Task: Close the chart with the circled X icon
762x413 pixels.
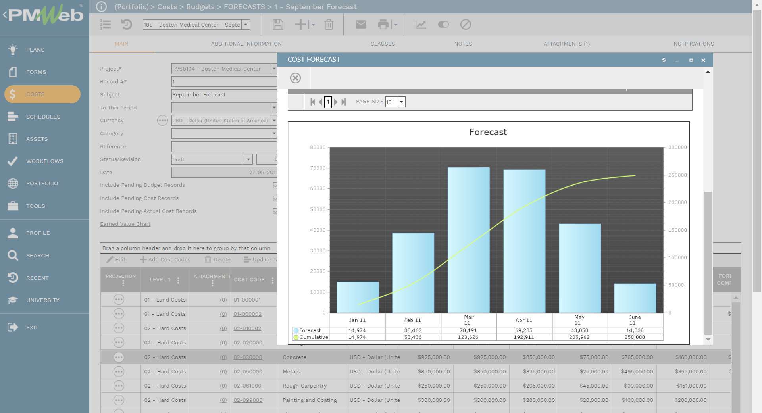Action: (x=295, y=78)
